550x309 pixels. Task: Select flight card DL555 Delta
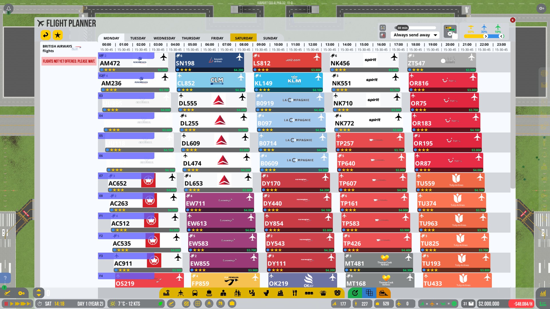(213, 102)
